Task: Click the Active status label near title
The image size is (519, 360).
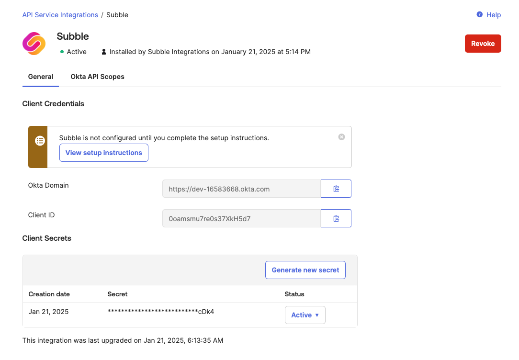Action: click(77, 52)
